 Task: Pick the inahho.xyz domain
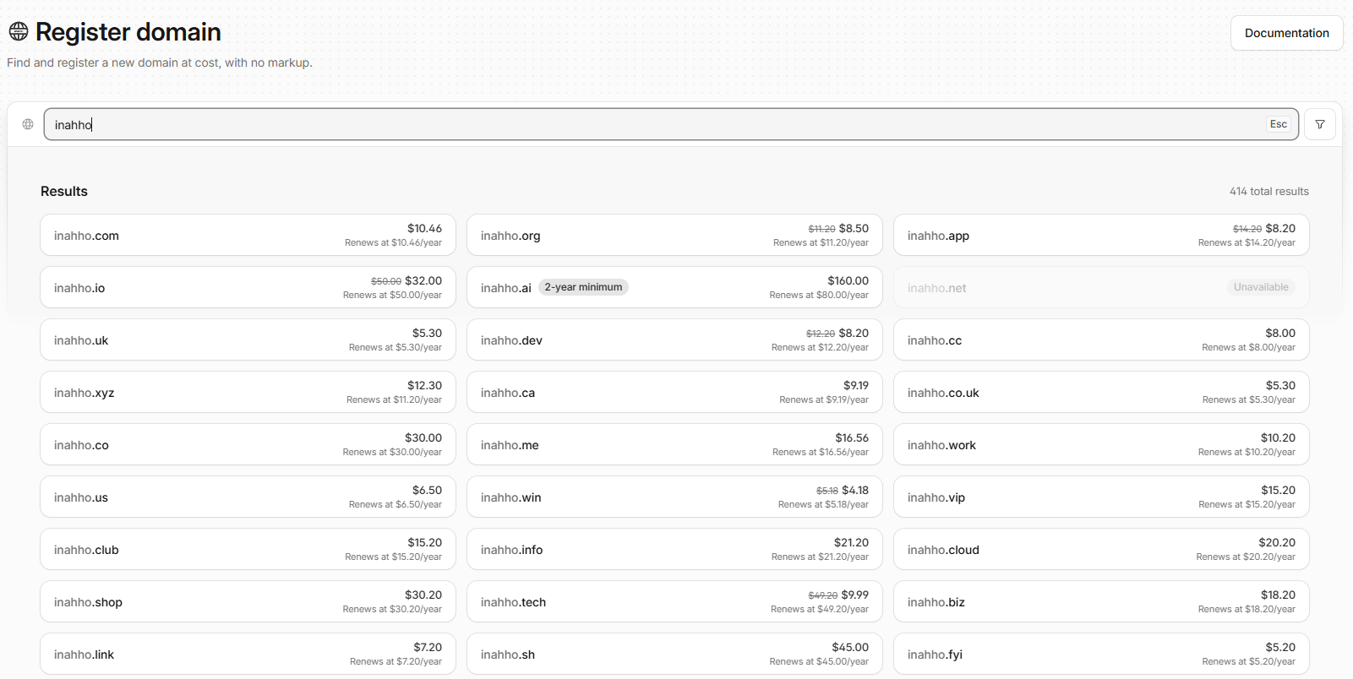click(248, 392)
